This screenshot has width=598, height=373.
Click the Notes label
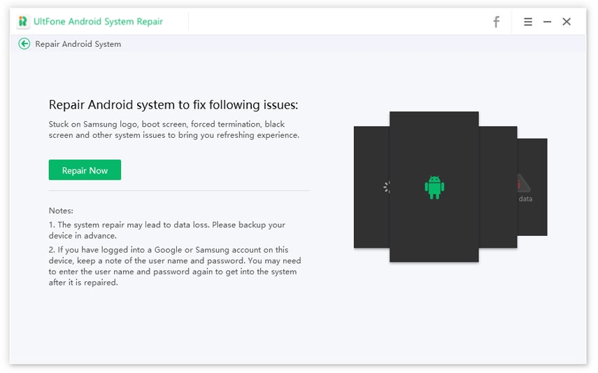[61, 211]
